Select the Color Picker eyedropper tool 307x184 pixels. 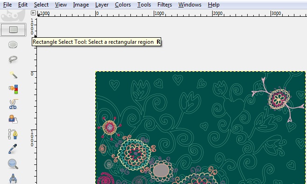(13, 149)
